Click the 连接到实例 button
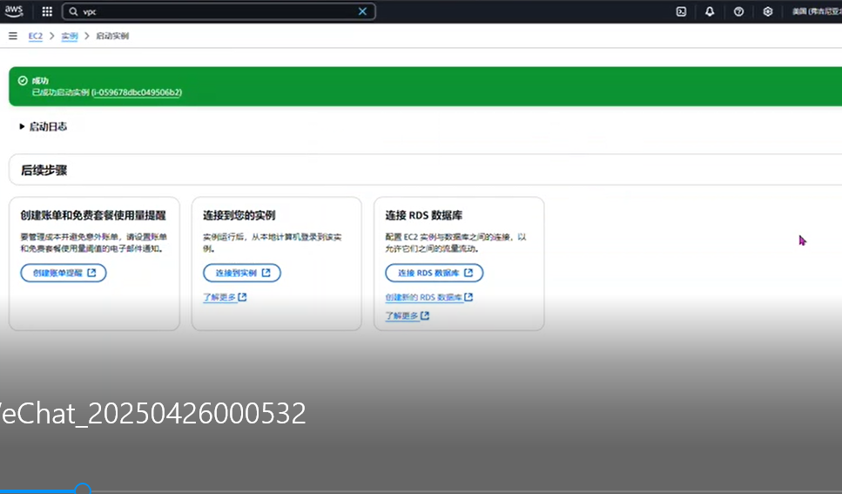 (242, 273)
